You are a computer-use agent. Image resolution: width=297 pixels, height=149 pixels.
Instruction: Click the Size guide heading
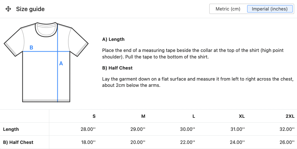coord(30,9)
